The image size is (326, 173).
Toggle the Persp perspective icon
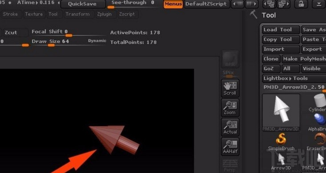tap(230, 166)
